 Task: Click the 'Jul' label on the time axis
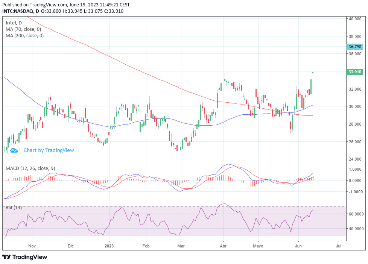339,246
